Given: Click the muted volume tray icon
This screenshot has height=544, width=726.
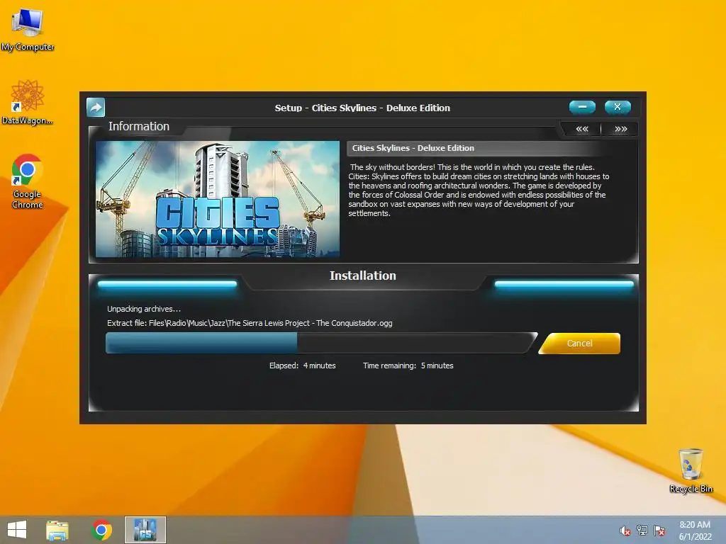Looking at the screenshot, I should [x=625, y=531].
